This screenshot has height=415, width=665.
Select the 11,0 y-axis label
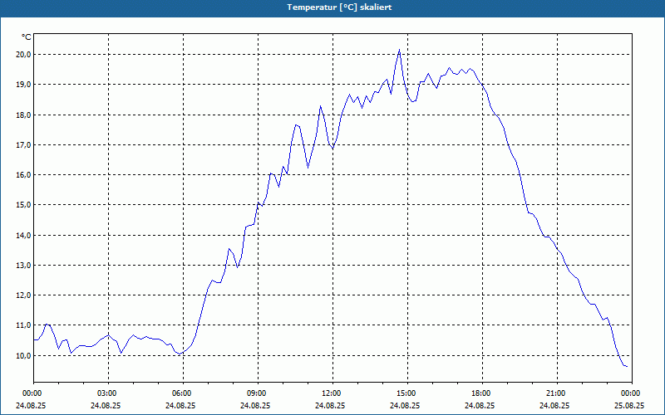pos(23,325)
